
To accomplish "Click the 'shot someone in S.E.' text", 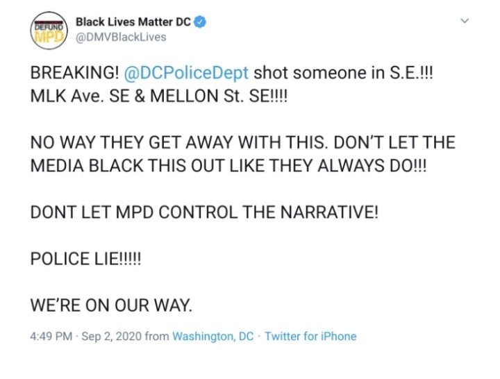I will click(344, 73).
